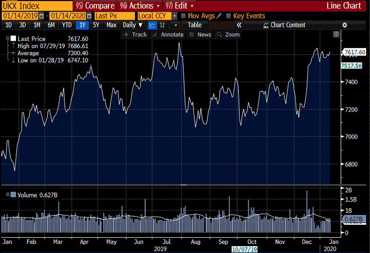Click the start date calendar icon
Viewport: 370px width, 253px height.
(x=41, y=16)
